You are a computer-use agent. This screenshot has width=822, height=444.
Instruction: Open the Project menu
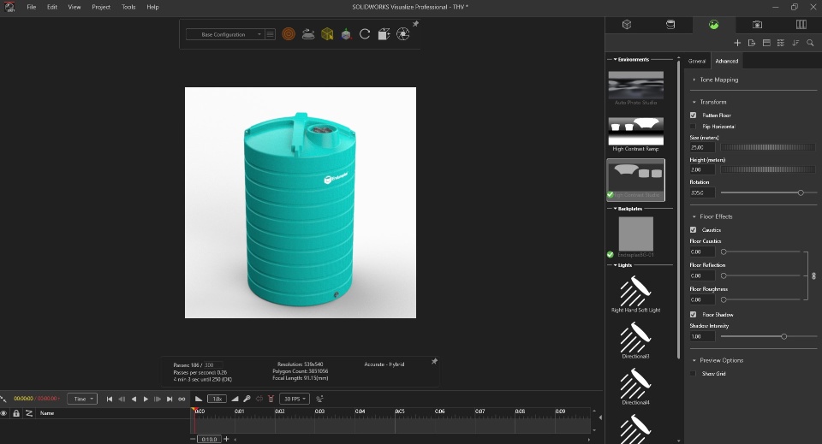[101, 7]
